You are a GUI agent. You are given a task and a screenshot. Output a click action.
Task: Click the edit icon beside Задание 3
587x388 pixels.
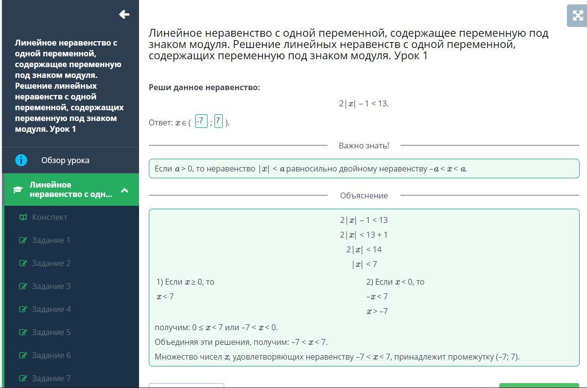coord(23,287)
